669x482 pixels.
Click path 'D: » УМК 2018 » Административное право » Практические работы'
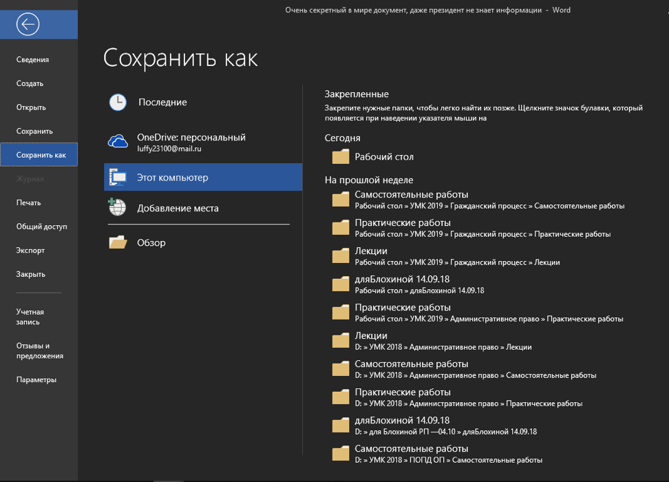(x=469, y=404)
